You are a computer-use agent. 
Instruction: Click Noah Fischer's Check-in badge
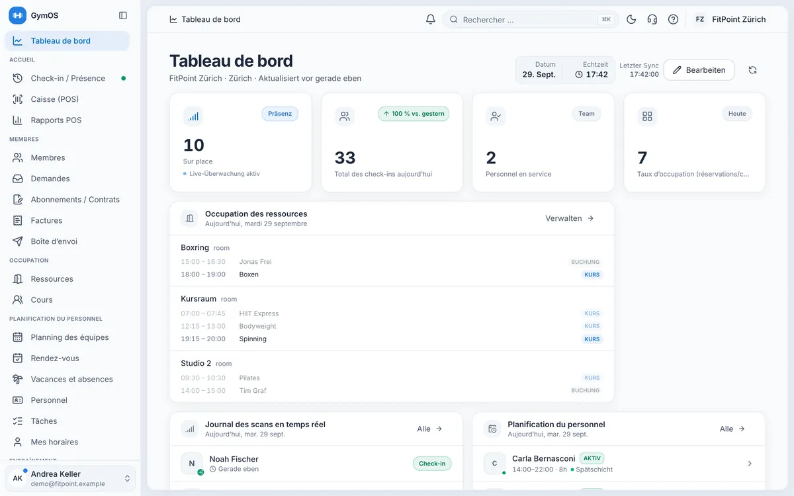coord(432,464)
